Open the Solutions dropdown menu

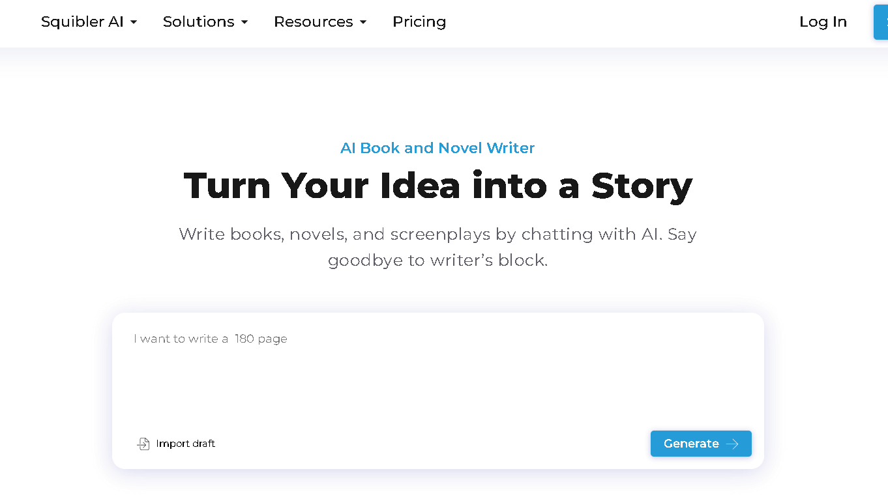coord(199,22)
